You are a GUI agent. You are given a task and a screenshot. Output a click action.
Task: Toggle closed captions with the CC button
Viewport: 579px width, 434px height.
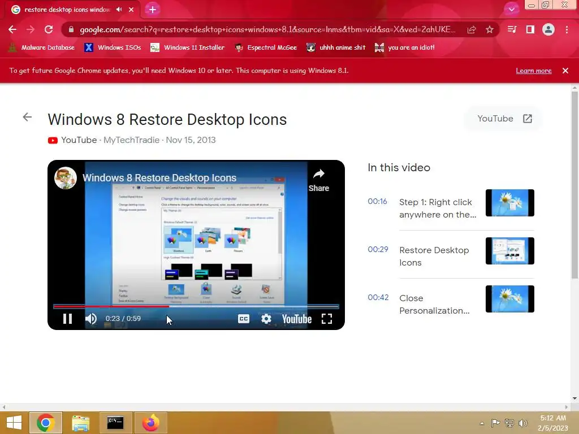point(244,319)
